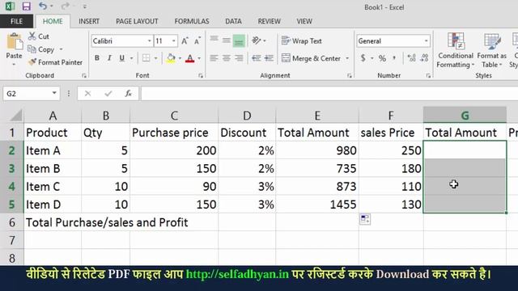Screen dimensions: 518x291
Task: Click the Paste clipboard icon
Action: point(15,41)
